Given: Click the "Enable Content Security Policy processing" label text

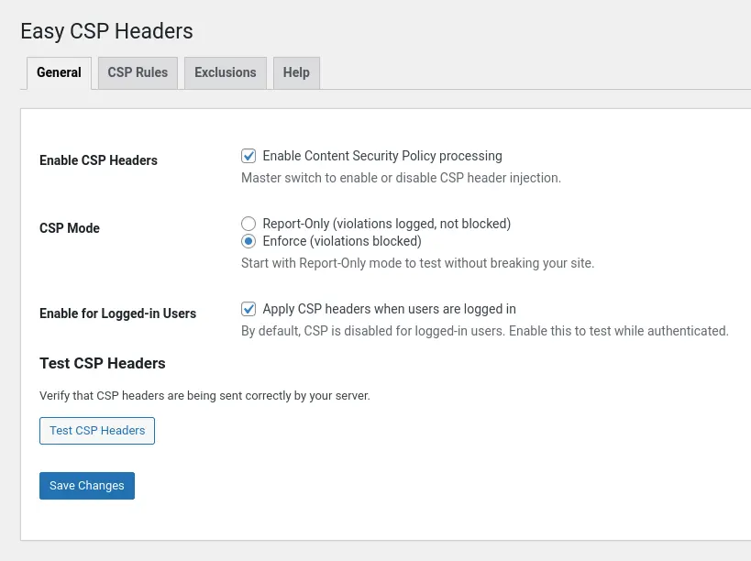Looking at the screenshot, I should [382, 156].
